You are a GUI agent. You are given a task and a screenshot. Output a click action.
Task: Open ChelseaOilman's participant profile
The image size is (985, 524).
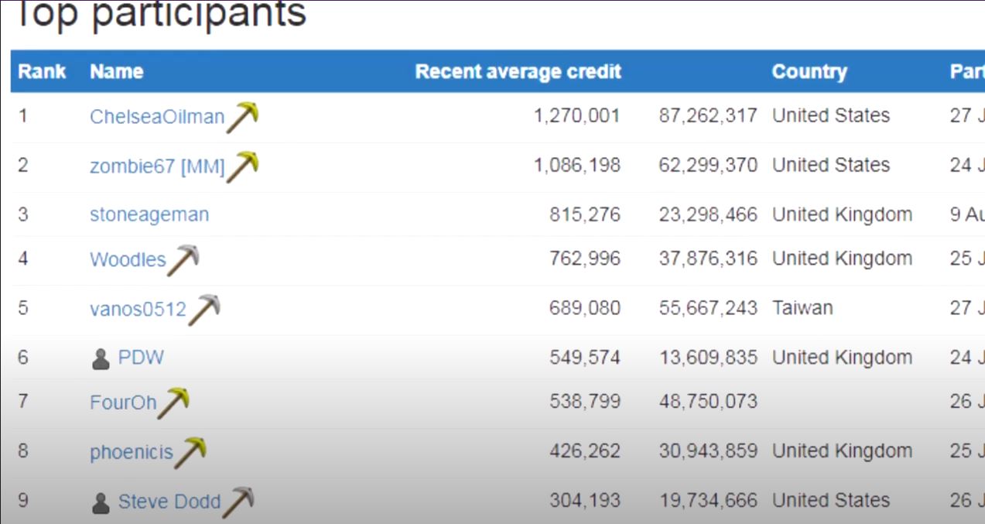click(x=157, y=117)
